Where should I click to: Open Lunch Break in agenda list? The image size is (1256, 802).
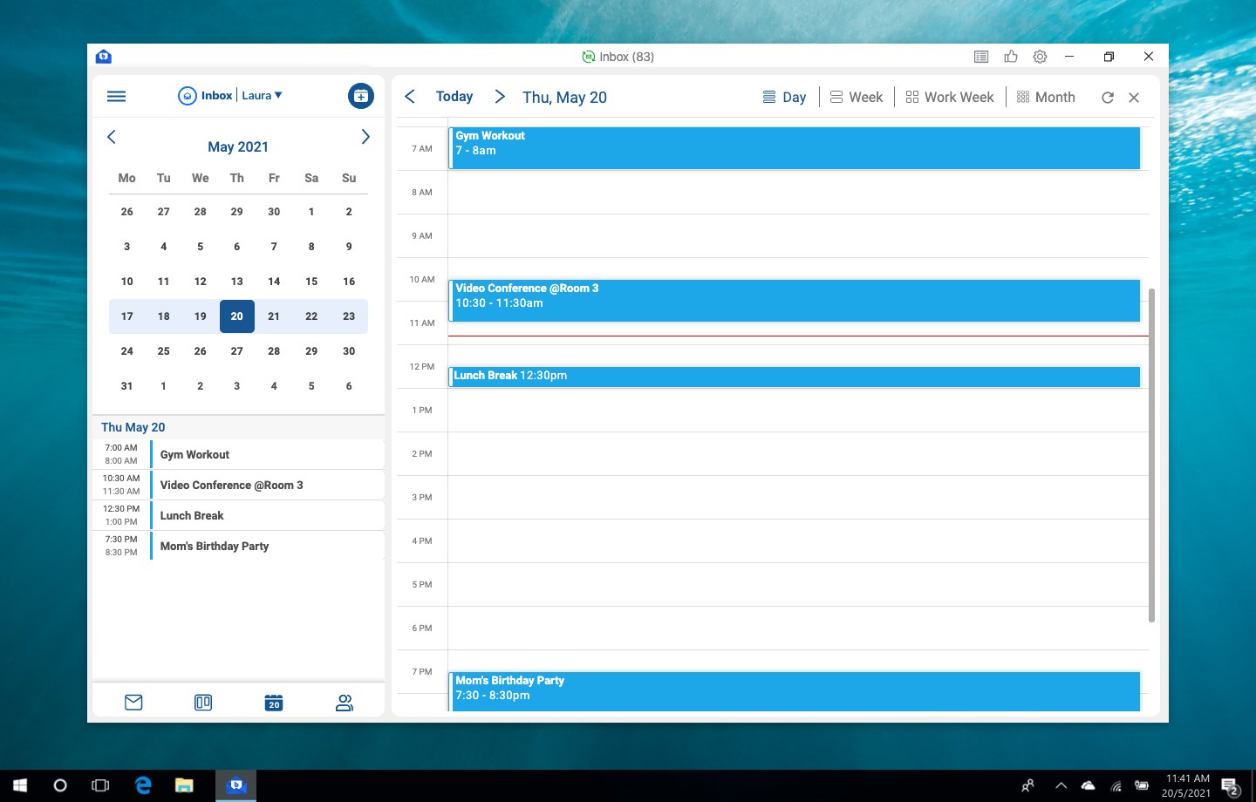point(239,515)
